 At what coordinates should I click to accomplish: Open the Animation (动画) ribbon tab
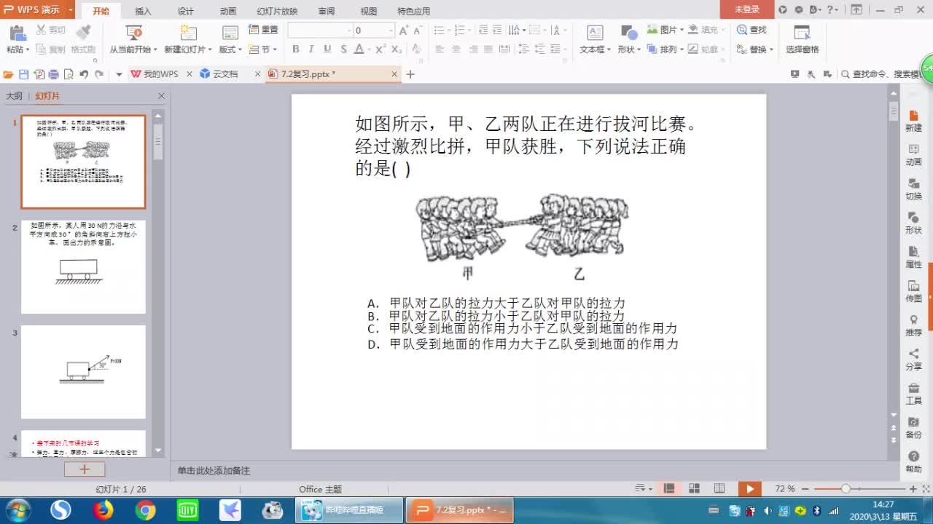click(227, 11)
